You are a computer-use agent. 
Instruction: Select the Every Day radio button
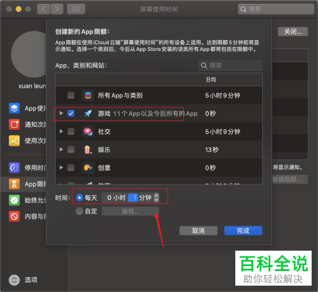(x=79, y=198)
